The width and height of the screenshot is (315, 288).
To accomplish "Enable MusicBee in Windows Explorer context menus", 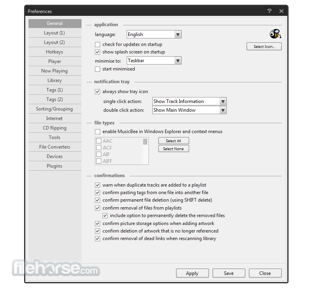I will [97, 132].
